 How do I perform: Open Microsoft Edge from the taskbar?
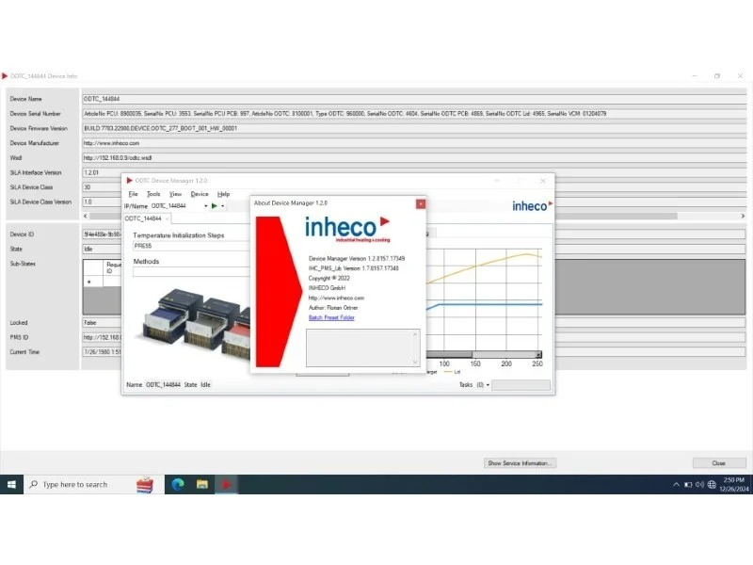(x=178, y=484)
